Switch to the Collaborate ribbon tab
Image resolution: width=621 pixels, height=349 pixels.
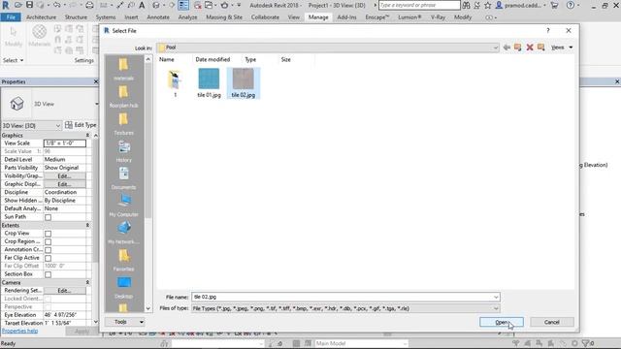265,17
